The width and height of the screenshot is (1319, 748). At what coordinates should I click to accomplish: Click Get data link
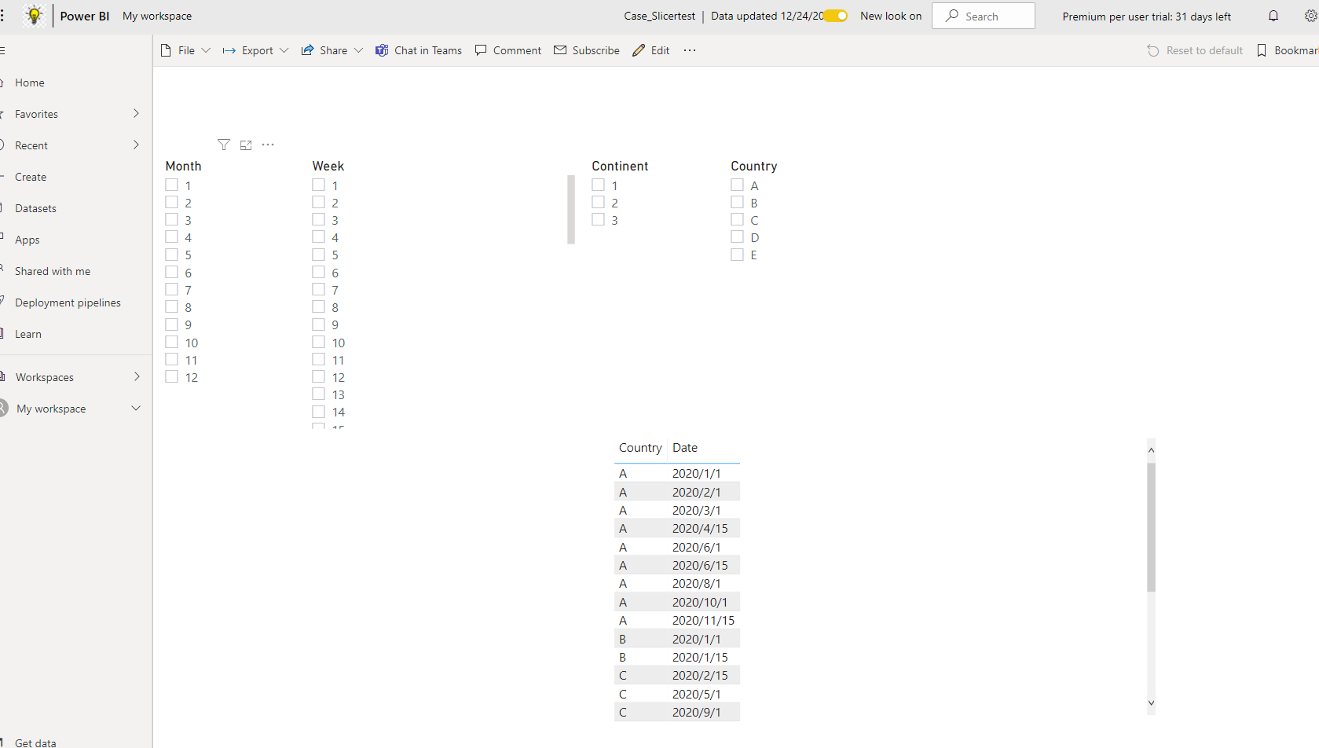coord(35,742)
